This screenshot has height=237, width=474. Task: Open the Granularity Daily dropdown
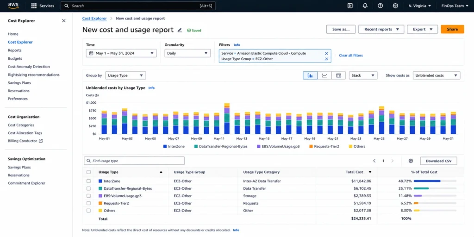(x=187, y=53)
